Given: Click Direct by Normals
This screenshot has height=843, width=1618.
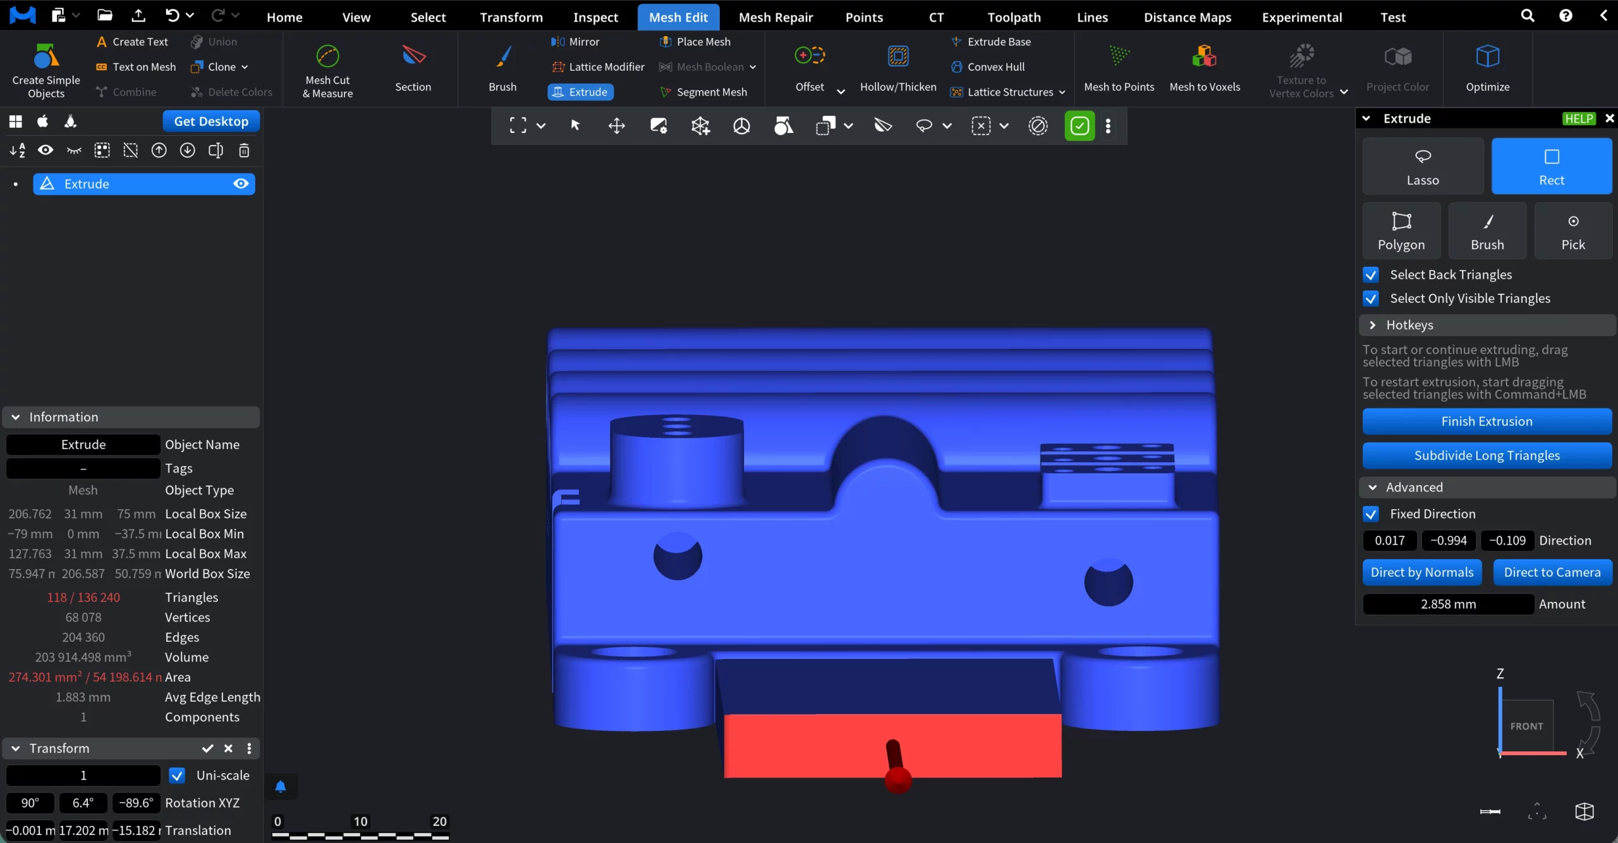Looking at the screenshot, I should pos(1421,572).
